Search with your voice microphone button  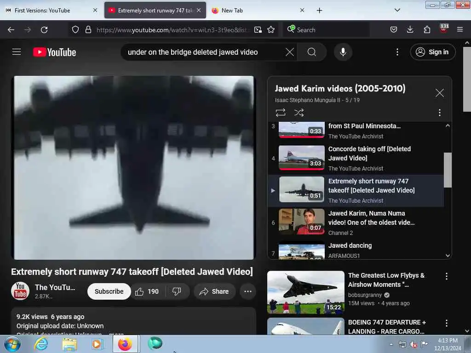[343, 52]
